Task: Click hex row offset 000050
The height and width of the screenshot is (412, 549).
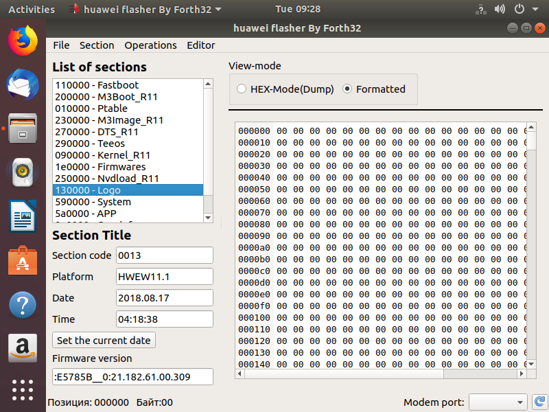Action: (x=254, y=190)
